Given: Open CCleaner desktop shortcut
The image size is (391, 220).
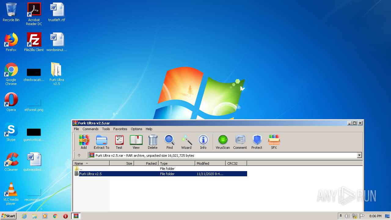Looking at the screenshot, I should point(11,162).
